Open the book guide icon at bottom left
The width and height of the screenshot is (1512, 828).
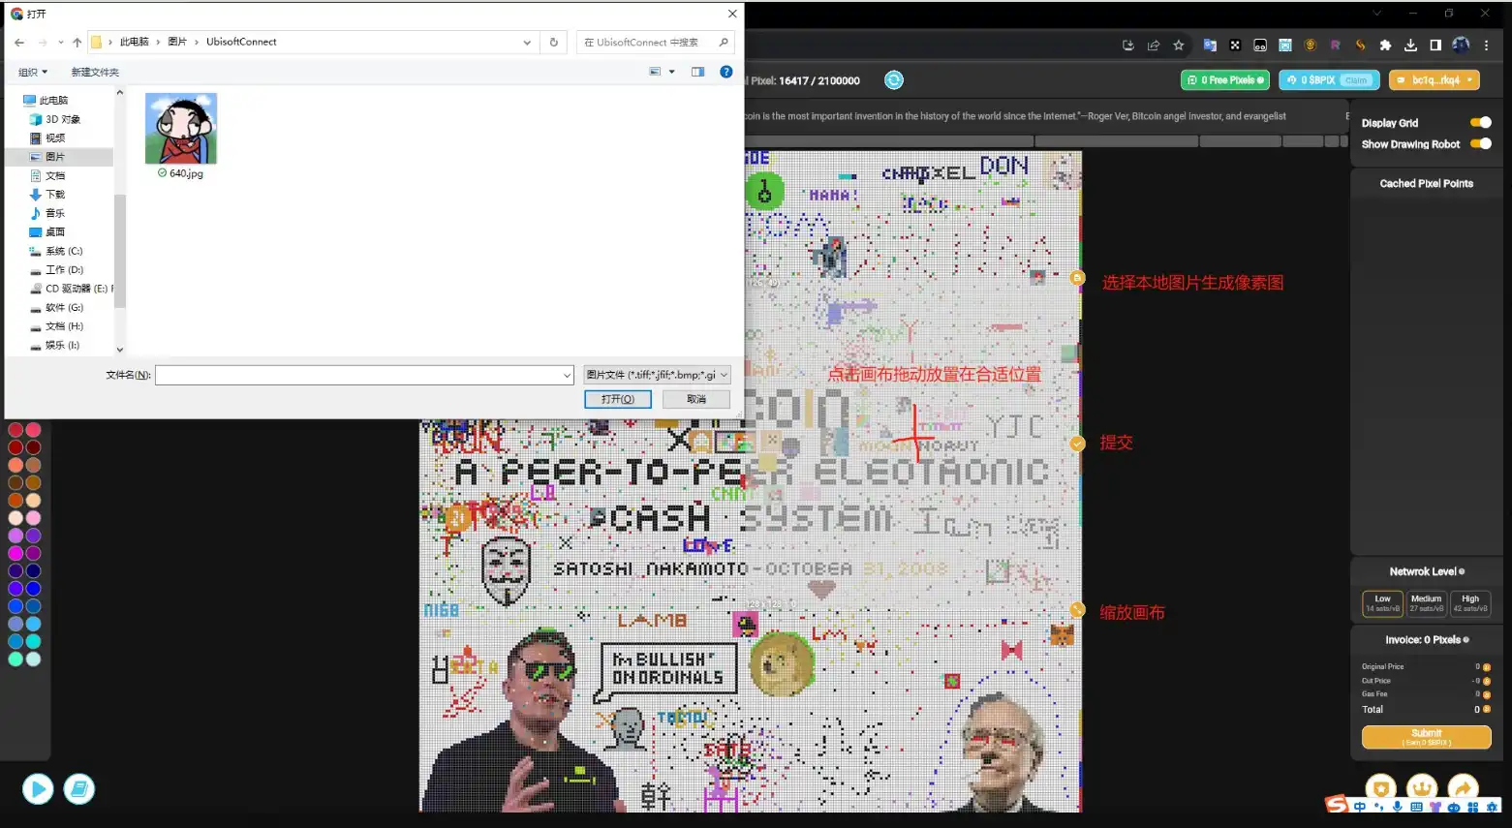(x=79, y=789)
